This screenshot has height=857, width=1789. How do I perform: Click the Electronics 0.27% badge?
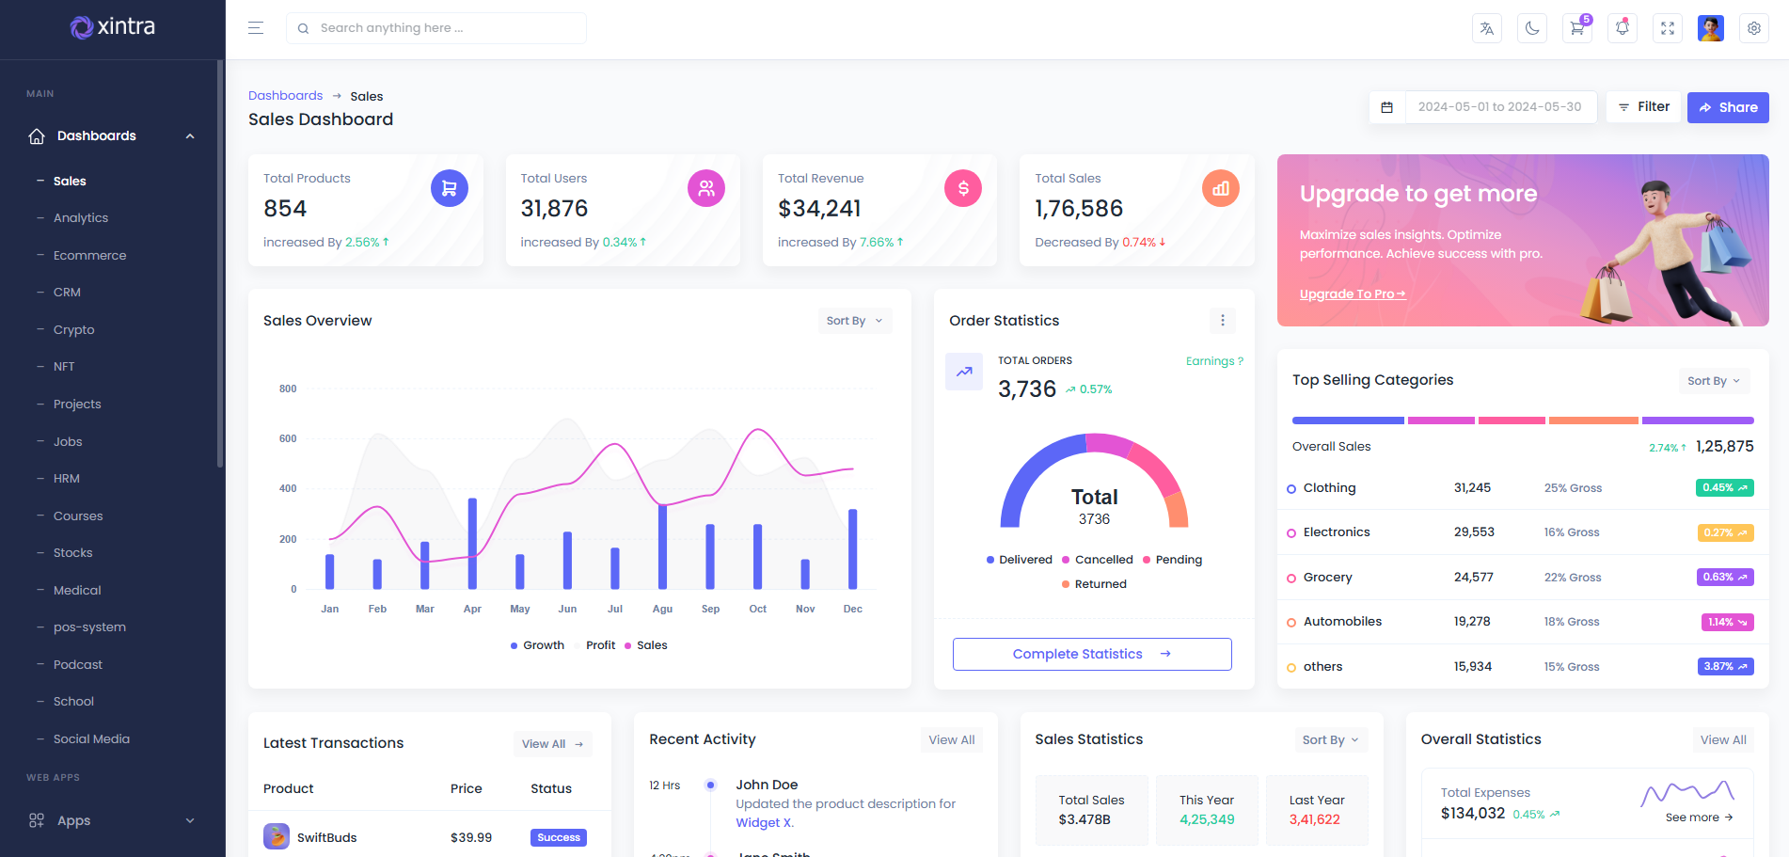click(1724, 532)
